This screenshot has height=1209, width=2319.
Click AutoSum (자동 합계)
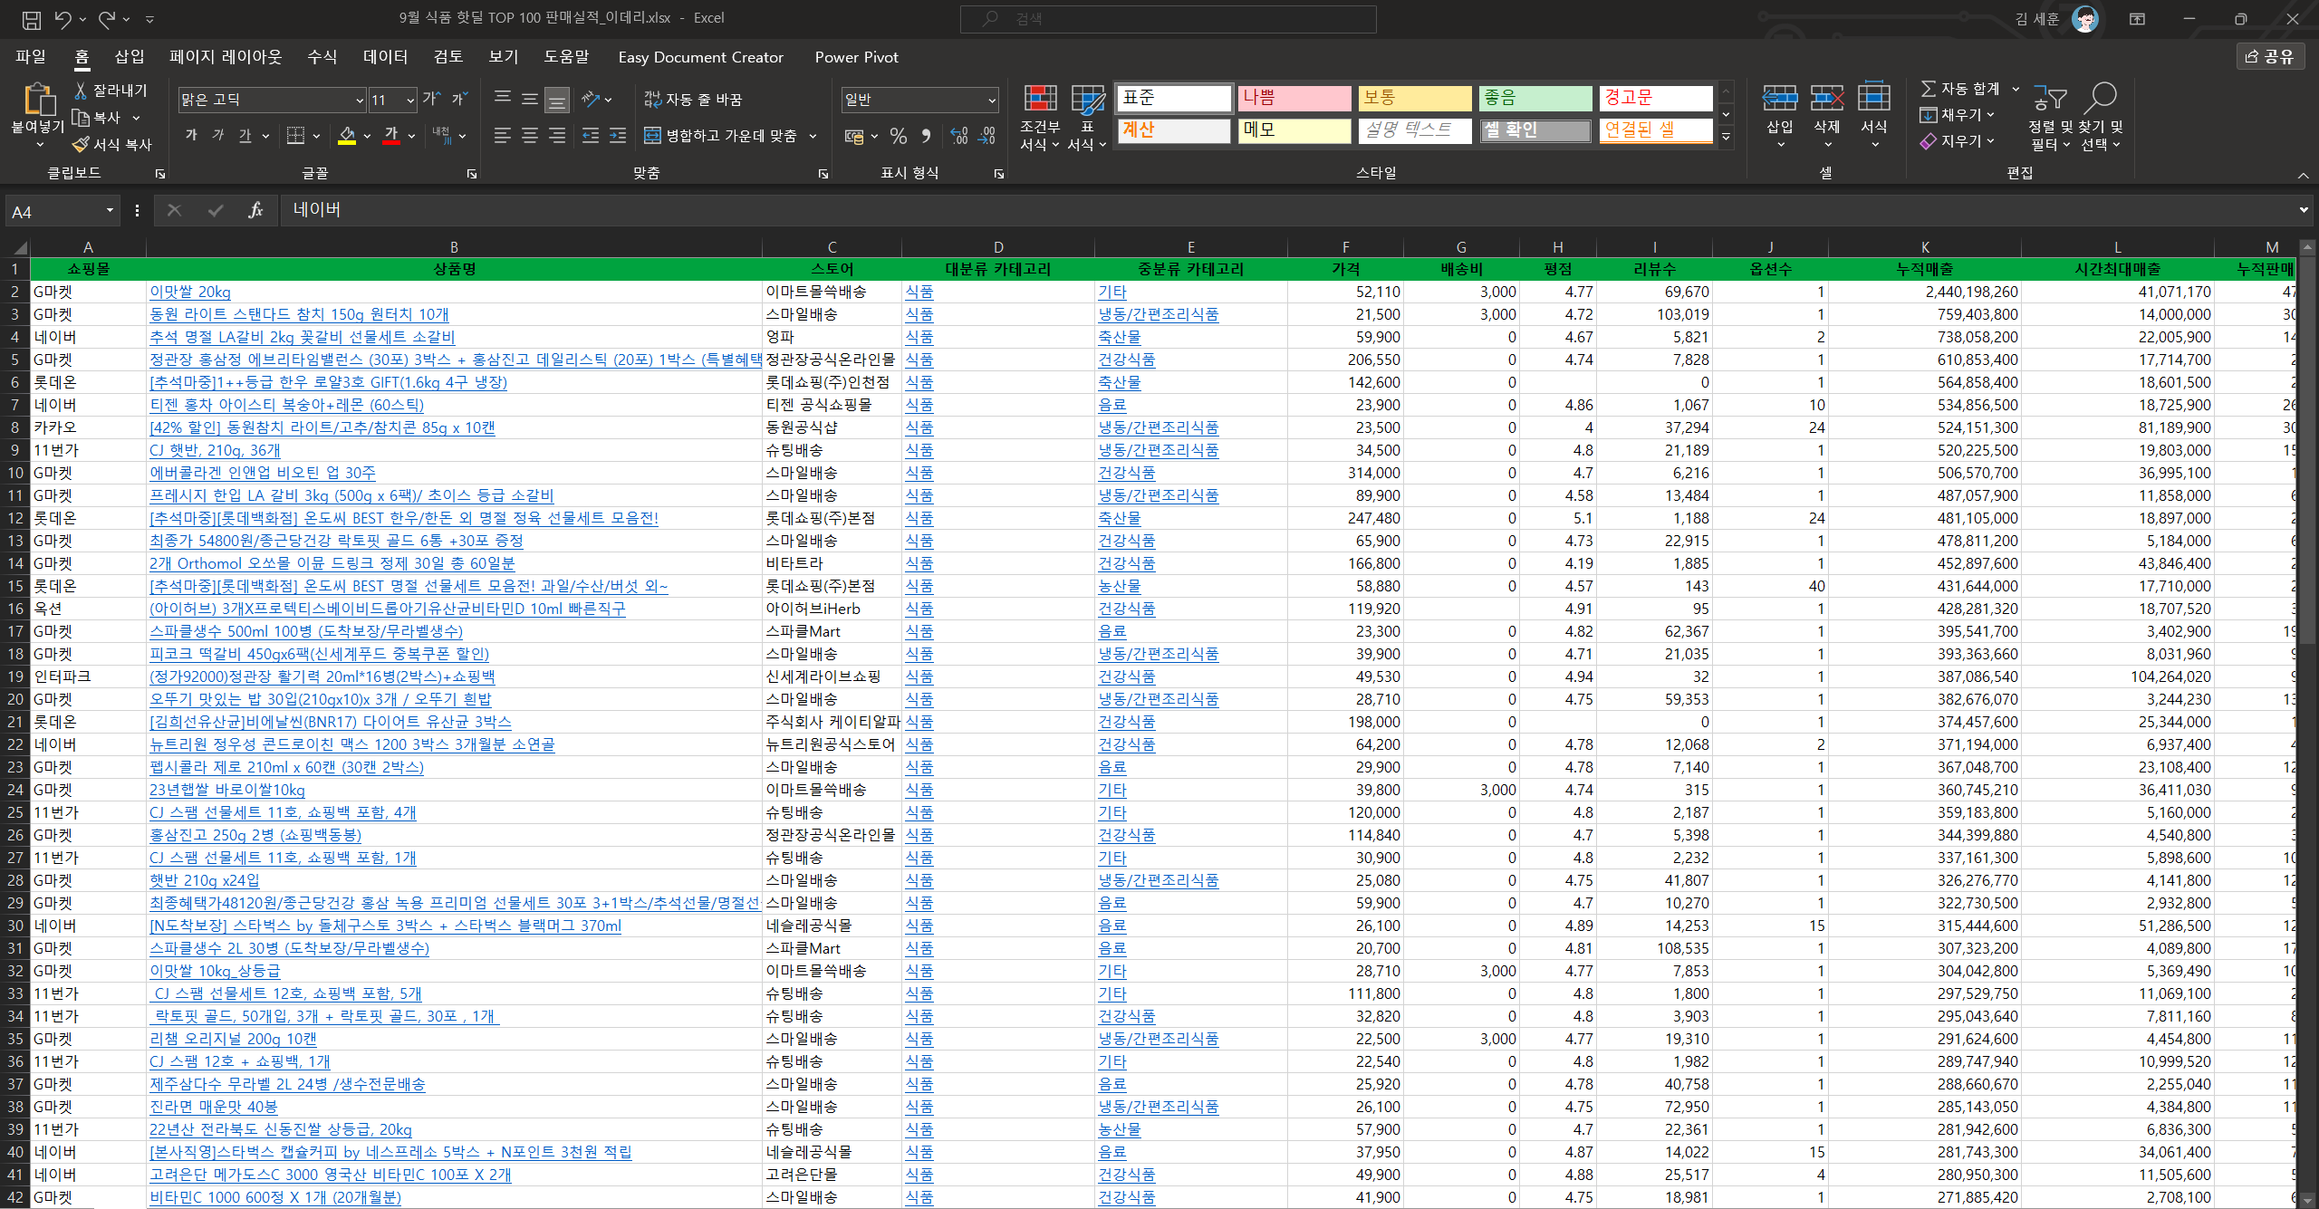click(1959, 89)
